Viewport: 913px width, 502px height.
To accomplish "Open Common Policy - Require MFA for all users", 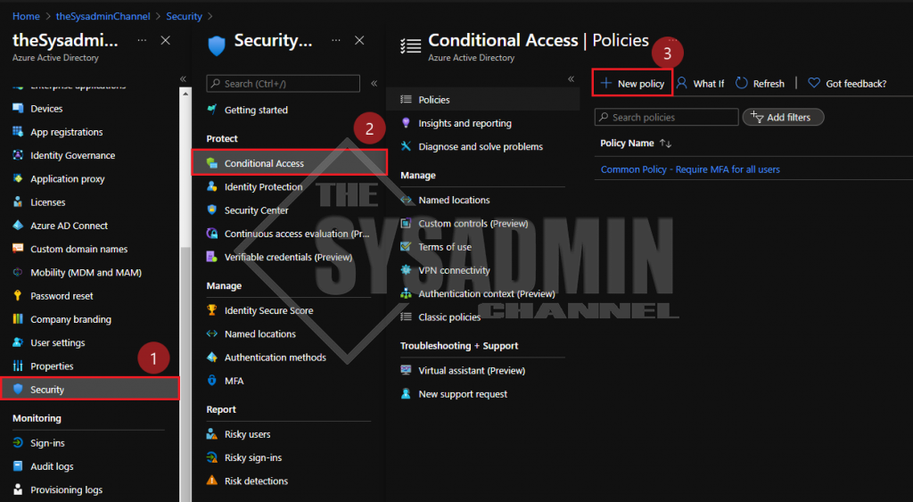I will 690,169.
